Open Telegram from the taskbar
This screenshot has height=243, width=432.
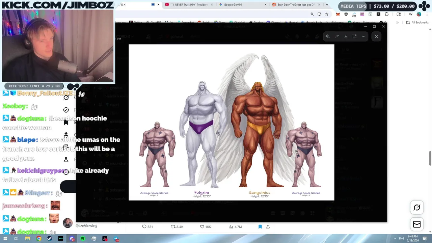(x=116, y=239)
